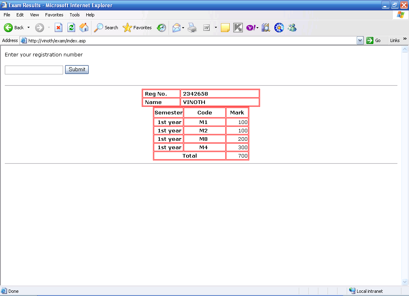Click the Windows Messenger icon

[x=292, y=28]
